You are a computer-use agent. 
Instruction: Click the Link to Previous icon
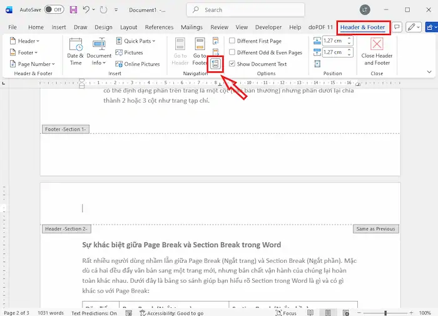click(216, 63)
